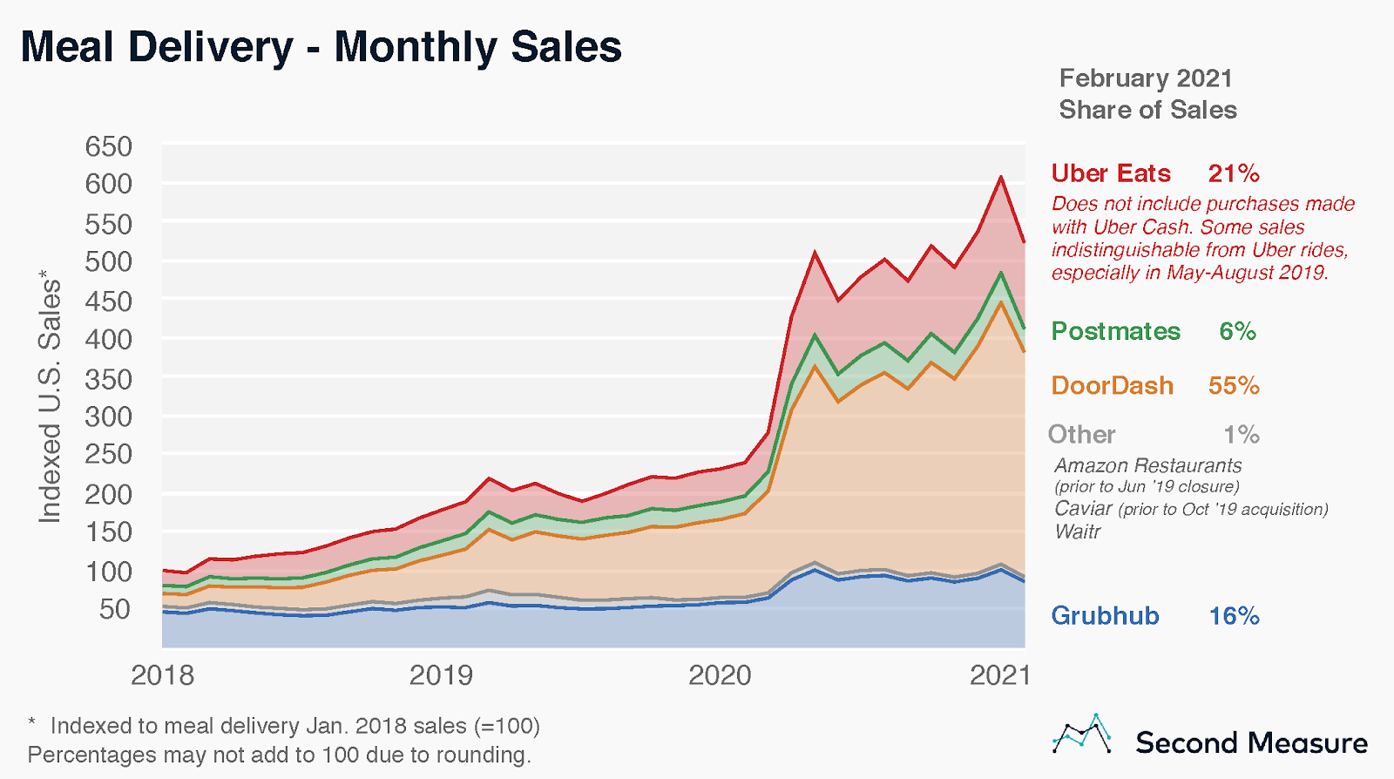Select the Other legend label
This screenshot has width=1394, height=779.
tap(1081, 435)
